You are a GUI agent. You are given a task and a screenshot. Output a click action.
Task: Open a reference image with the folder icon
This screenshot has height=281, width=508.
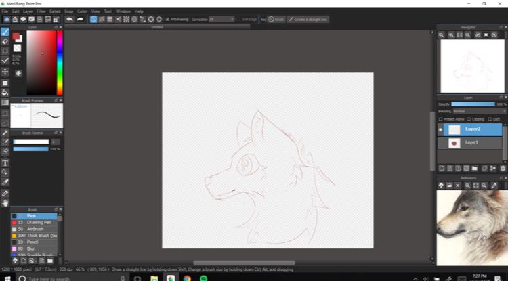coord(449,186)
